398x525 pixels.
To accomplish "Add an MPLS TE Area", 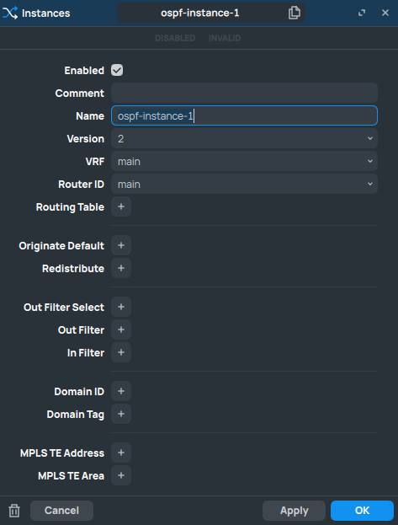I will coord(121,476).
